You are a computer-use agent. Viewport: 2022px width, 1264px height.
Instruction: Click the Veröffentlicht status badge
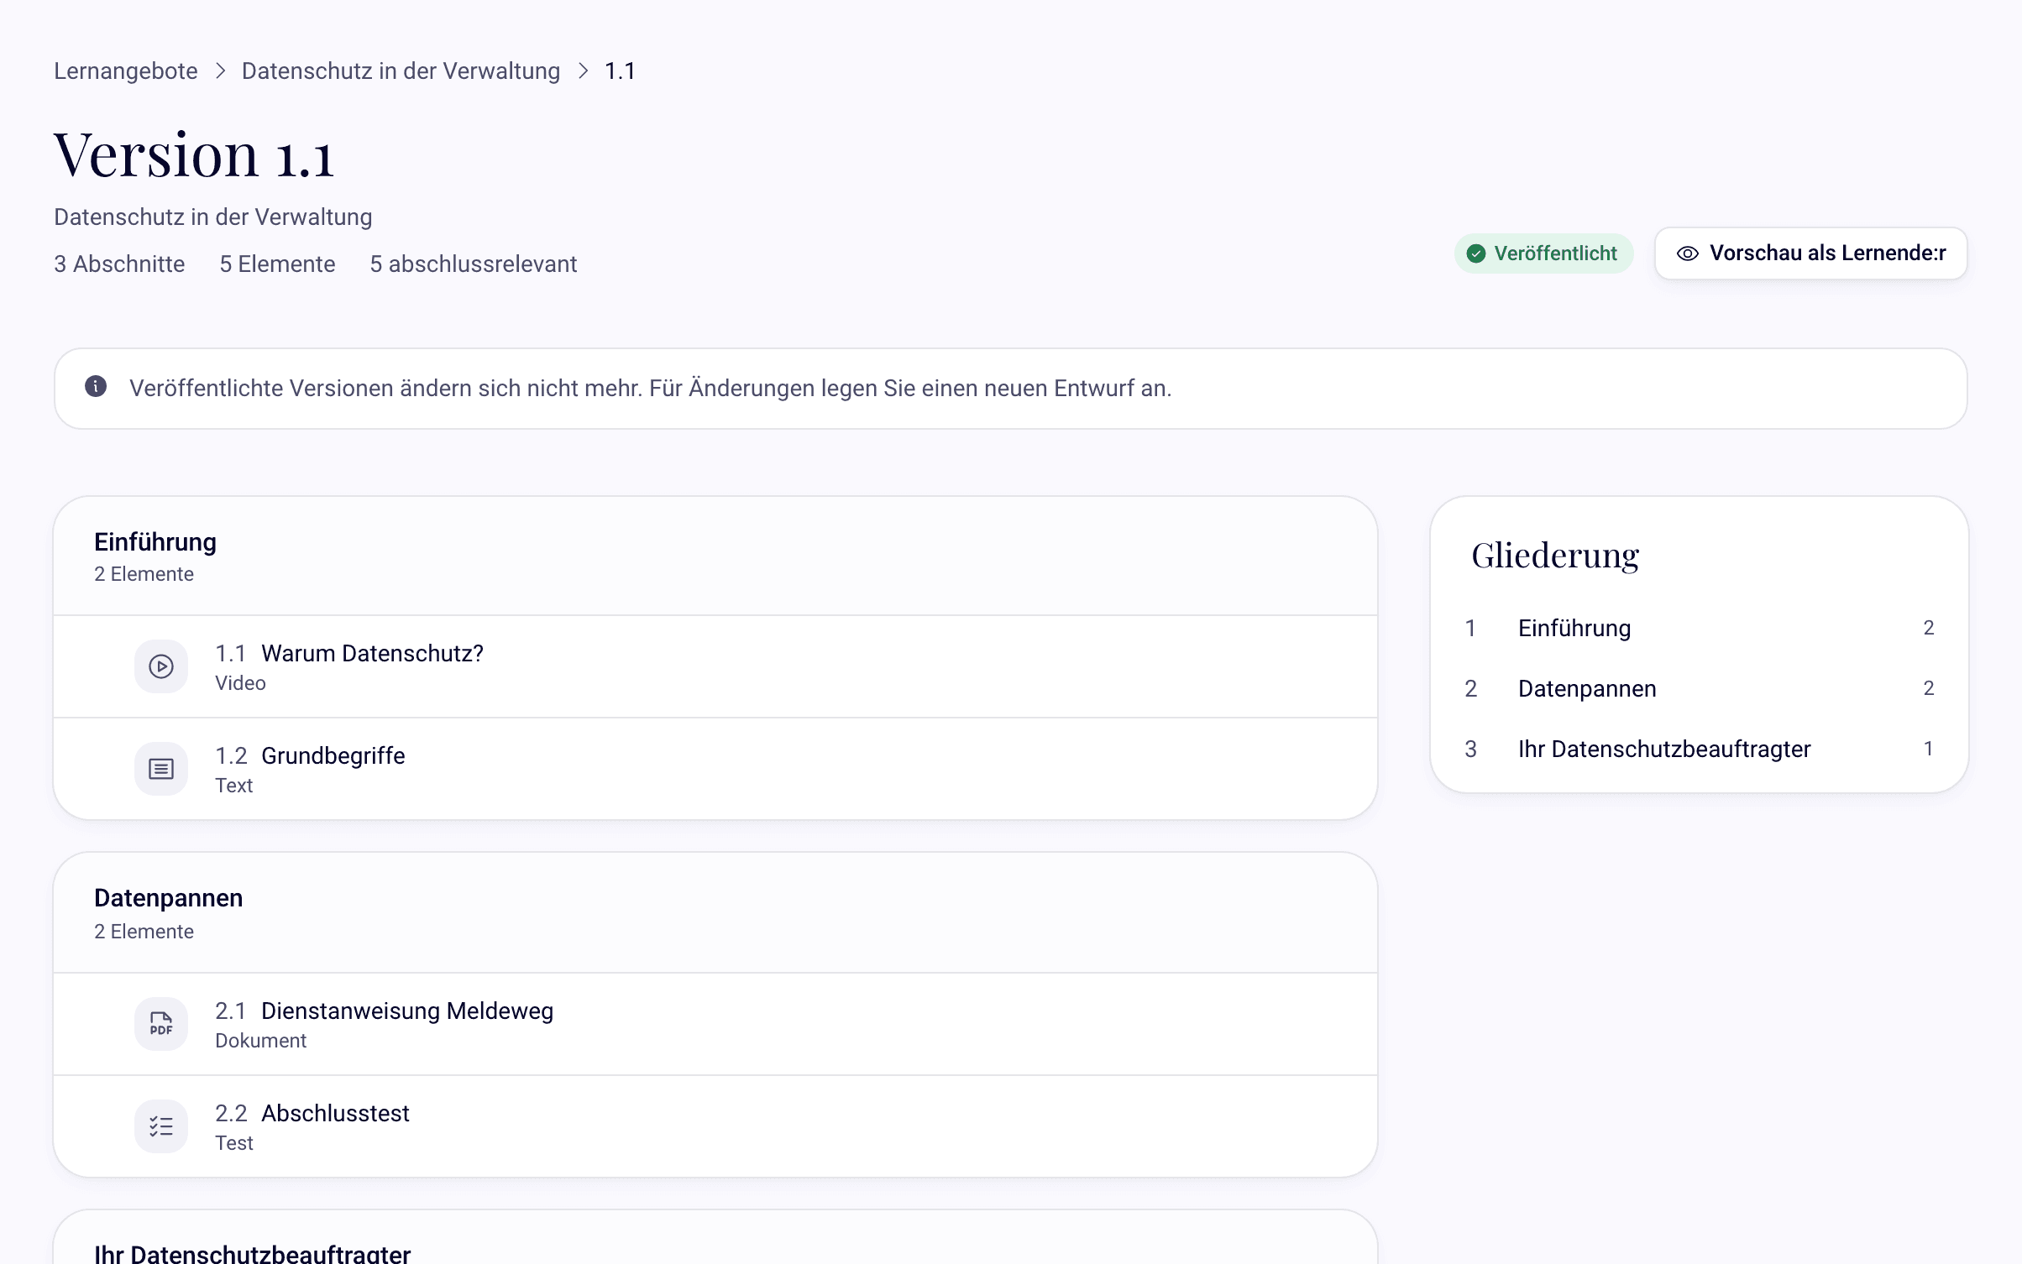1543,253
